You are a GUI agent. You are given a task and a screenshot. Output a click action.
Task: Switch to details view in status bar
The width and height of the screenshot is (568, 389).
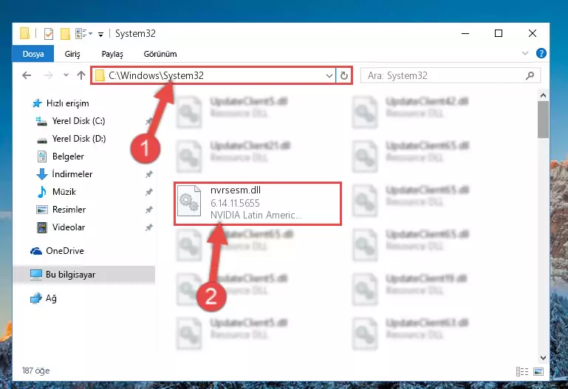[522, 371]
